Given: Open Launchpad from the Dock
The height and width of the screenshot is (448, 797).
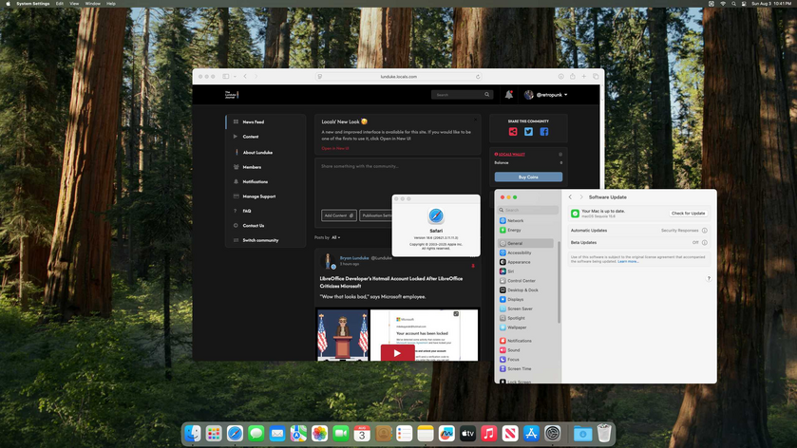Looking at the screenshot, I should point(214,433).
